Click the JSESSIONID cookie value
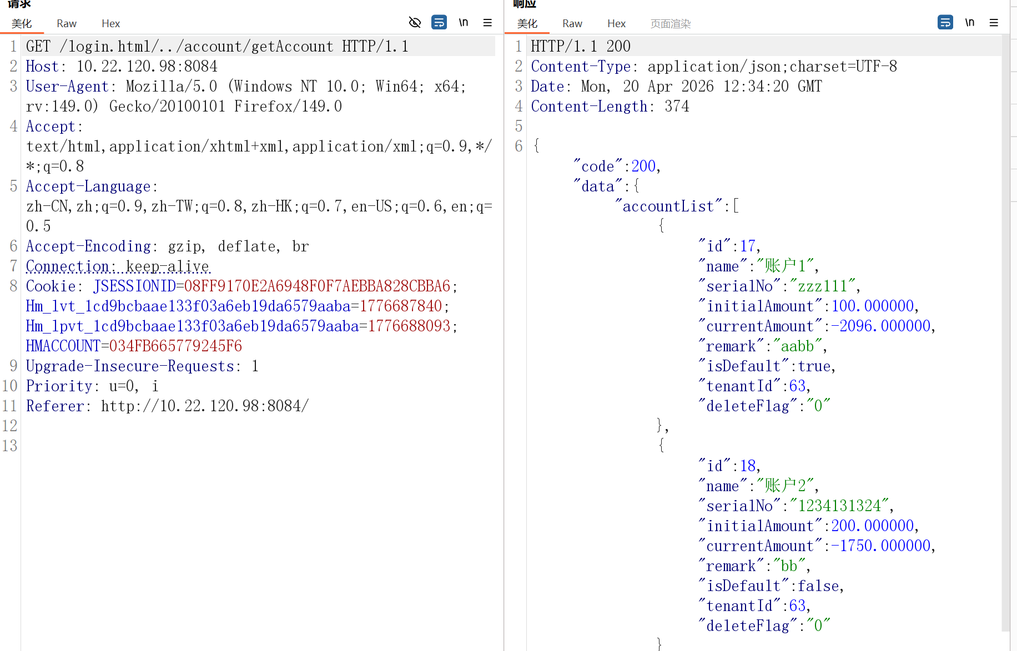 point(317,286)
